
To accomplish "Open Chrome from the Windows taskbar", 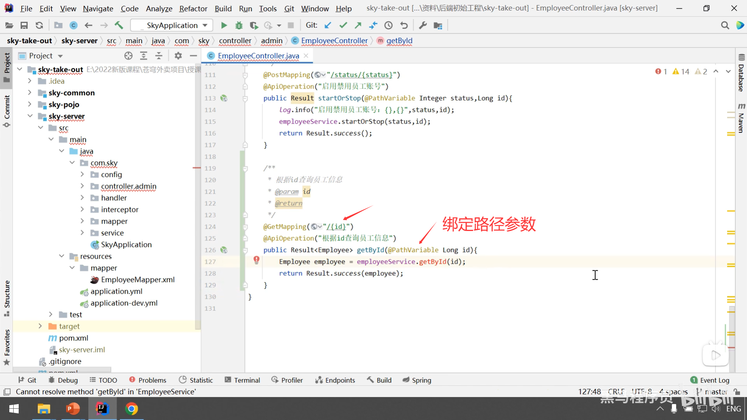I will 132,409.
